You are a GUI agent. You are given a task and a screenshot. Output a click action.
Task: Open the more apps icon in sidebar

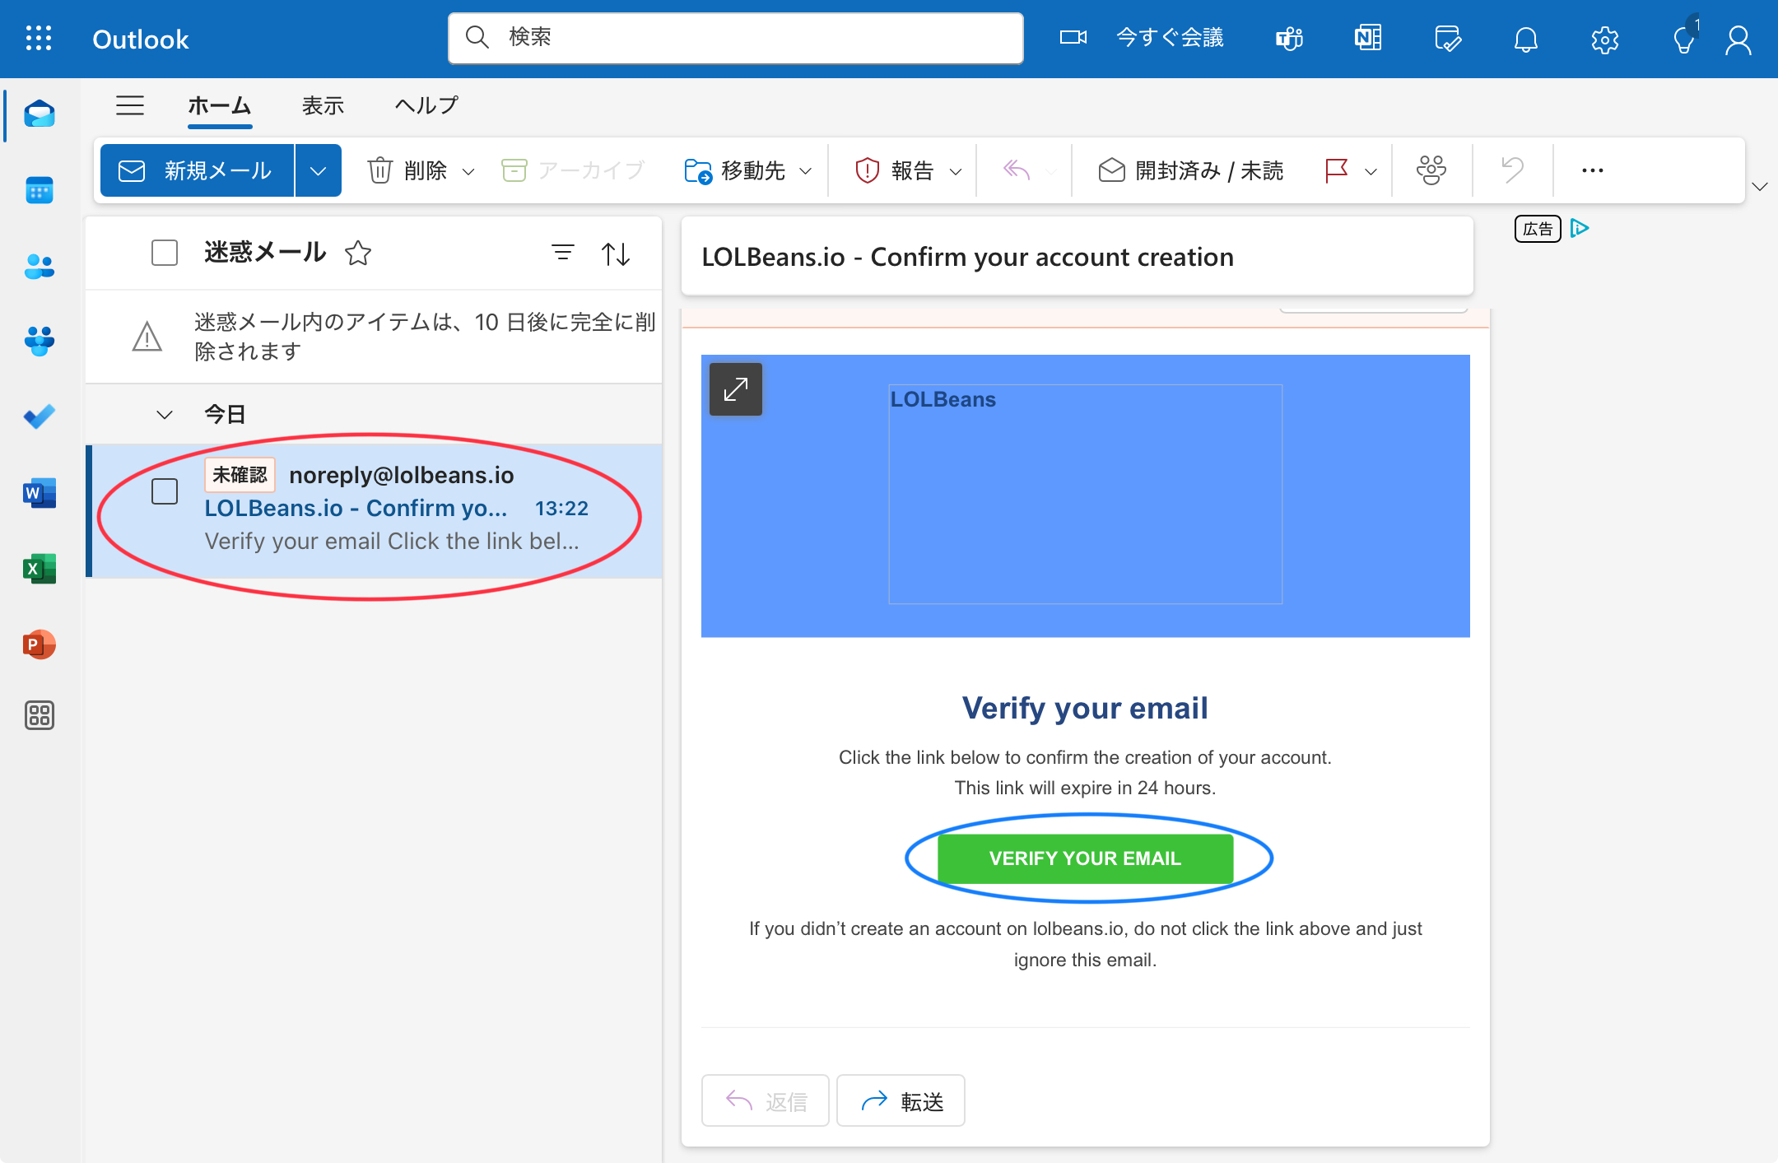pyautogui.click(x=39, y=715)
